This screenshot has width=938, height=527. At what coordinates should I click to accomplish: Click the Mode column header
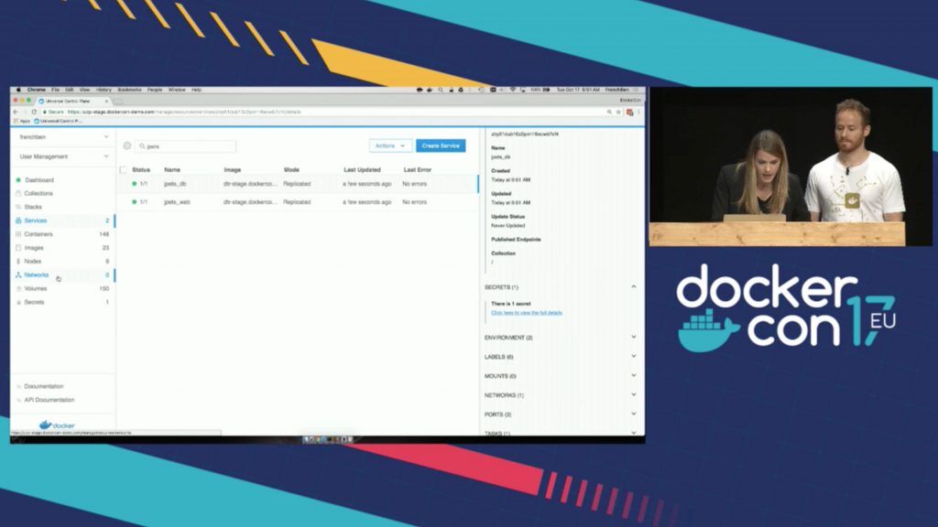click(291, 169)
